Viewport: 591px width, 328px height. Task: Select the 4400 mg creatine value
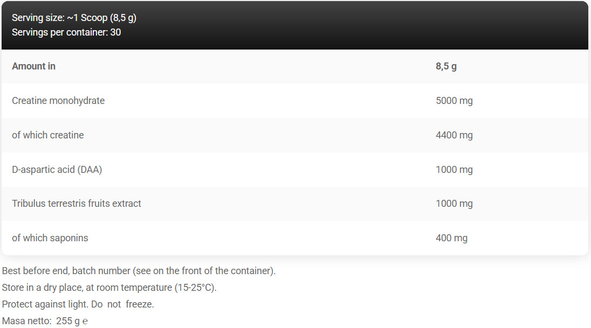pos(454,135)
